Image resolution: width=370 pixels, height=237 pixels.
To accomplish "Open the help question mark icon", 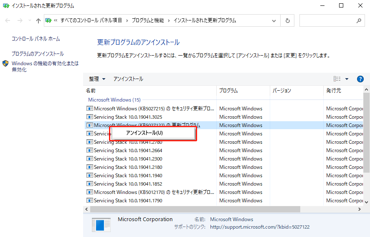I will pyautogui.click(x=360, y=79).
